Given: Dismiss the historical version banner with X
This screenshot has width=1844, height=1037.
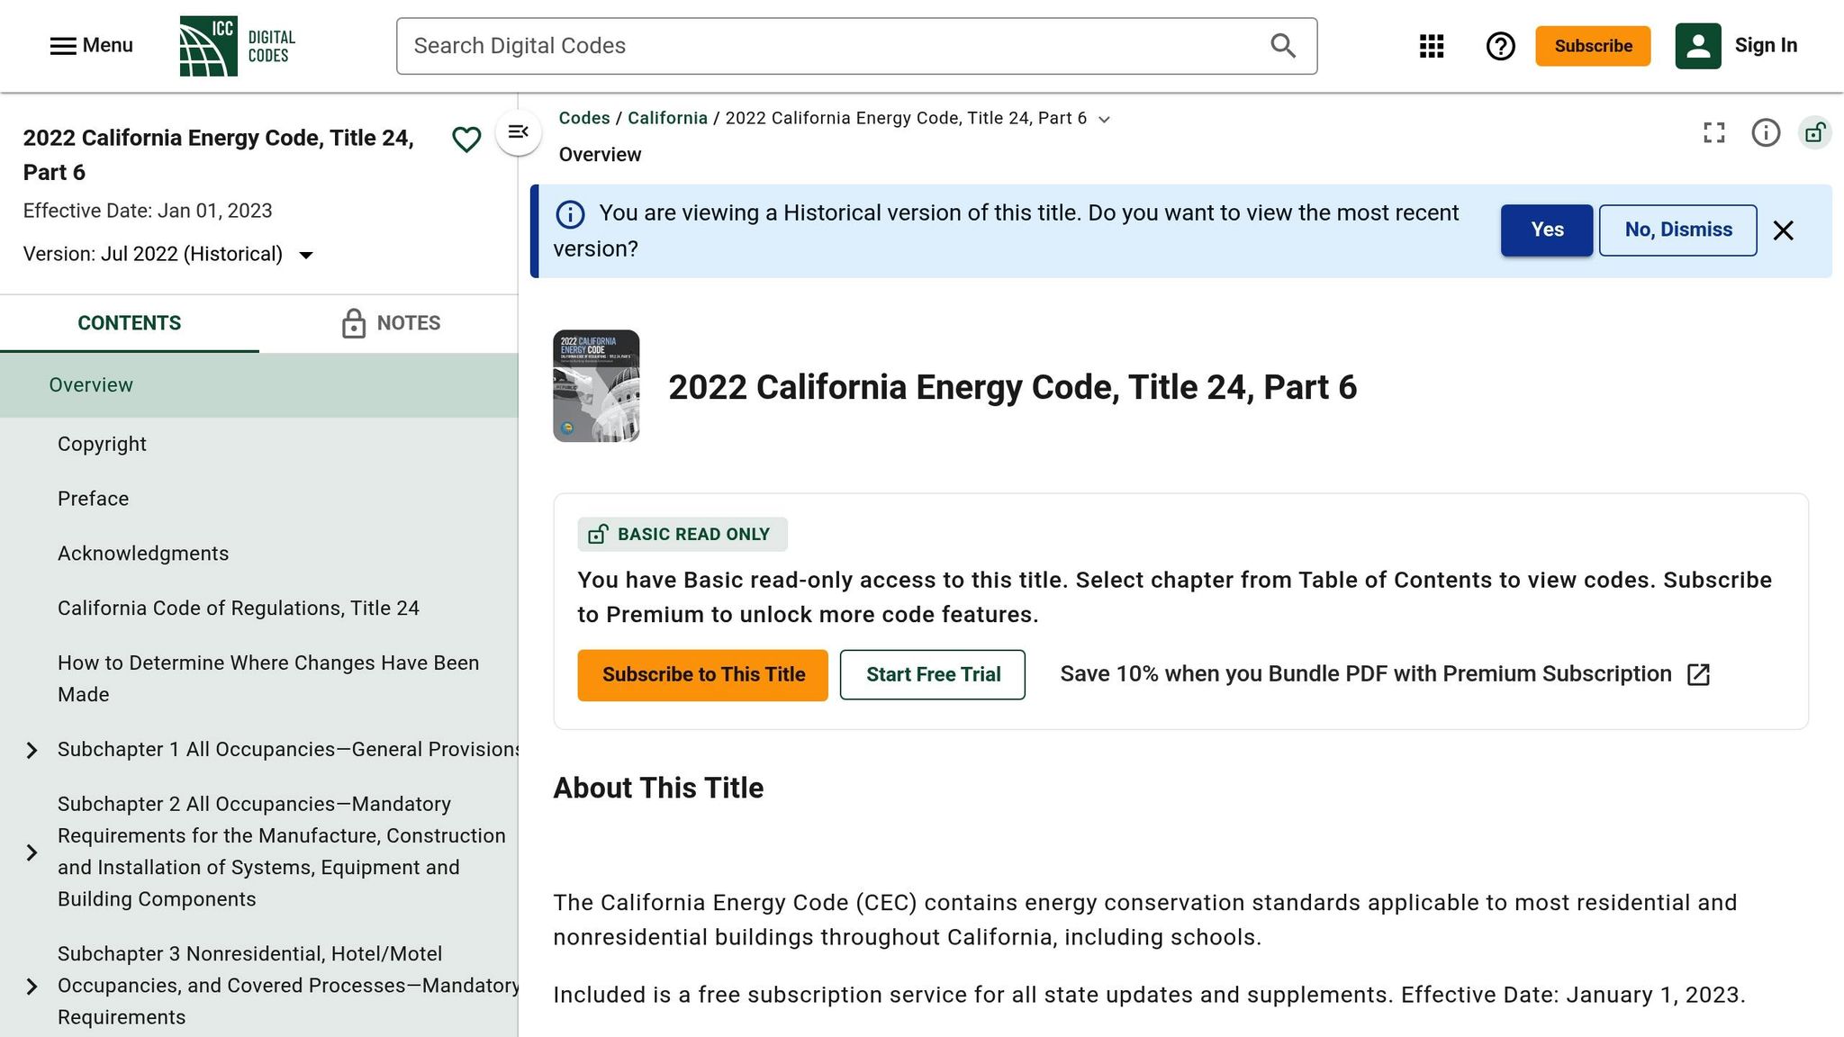Looking at the screenshot, I should (1783, 230).
